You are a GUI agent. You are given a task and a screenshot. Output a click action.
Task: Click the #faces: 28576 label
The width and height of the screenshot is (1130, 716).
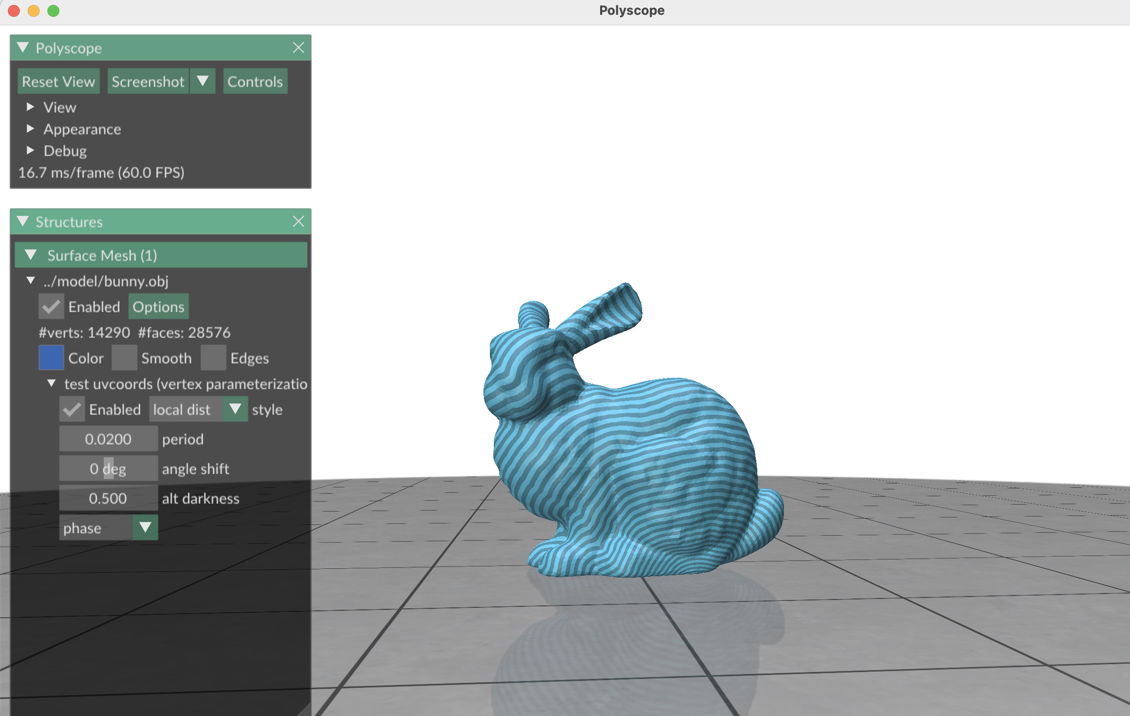pos(184,332)
